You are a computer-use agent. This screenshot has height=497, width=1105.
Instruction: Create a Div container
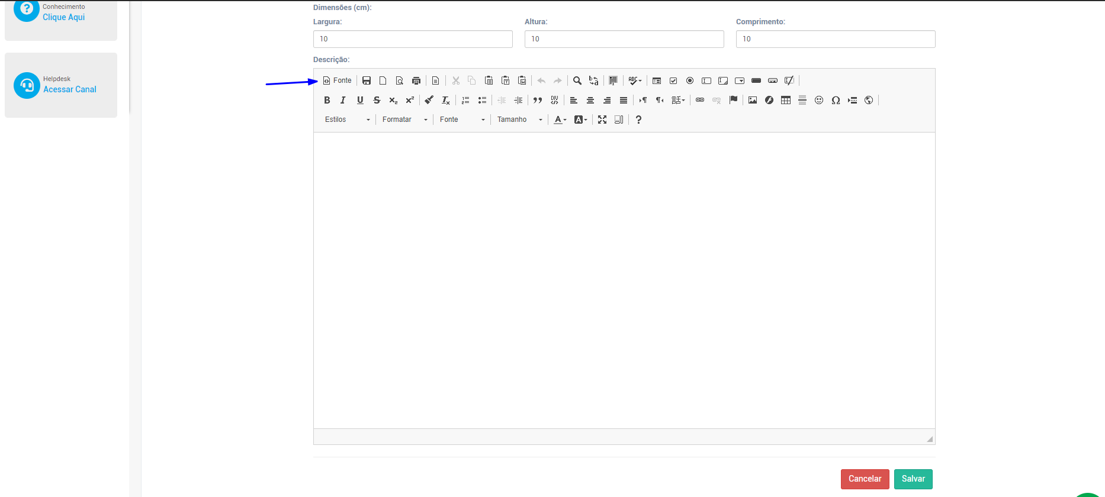click(554, 100)
